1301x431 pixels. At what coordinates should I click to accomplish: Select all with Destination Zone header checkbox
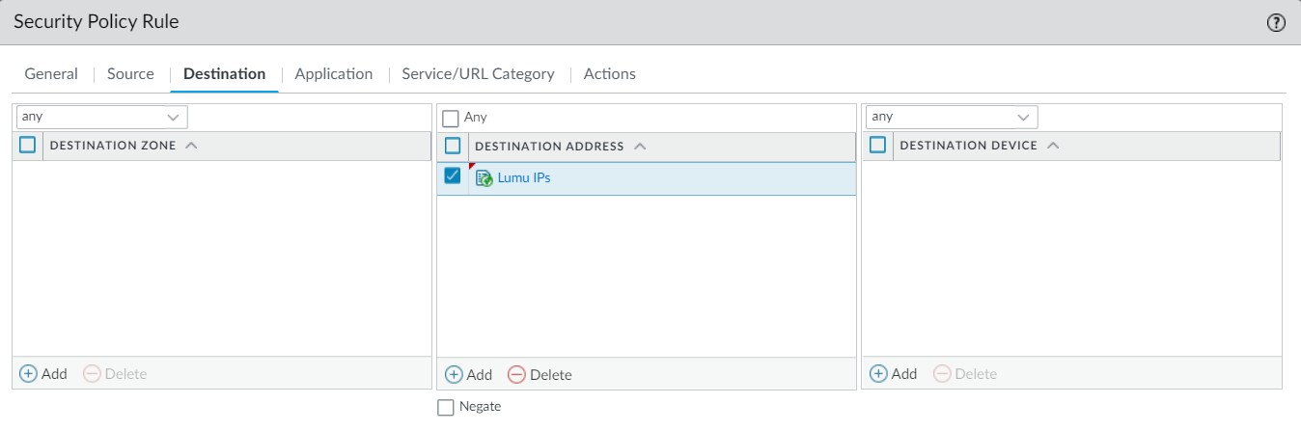27,146
